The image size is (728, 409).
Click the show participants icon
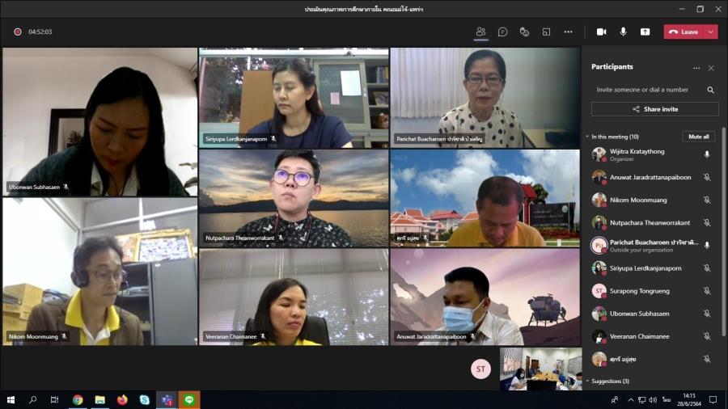click(480, 32)
